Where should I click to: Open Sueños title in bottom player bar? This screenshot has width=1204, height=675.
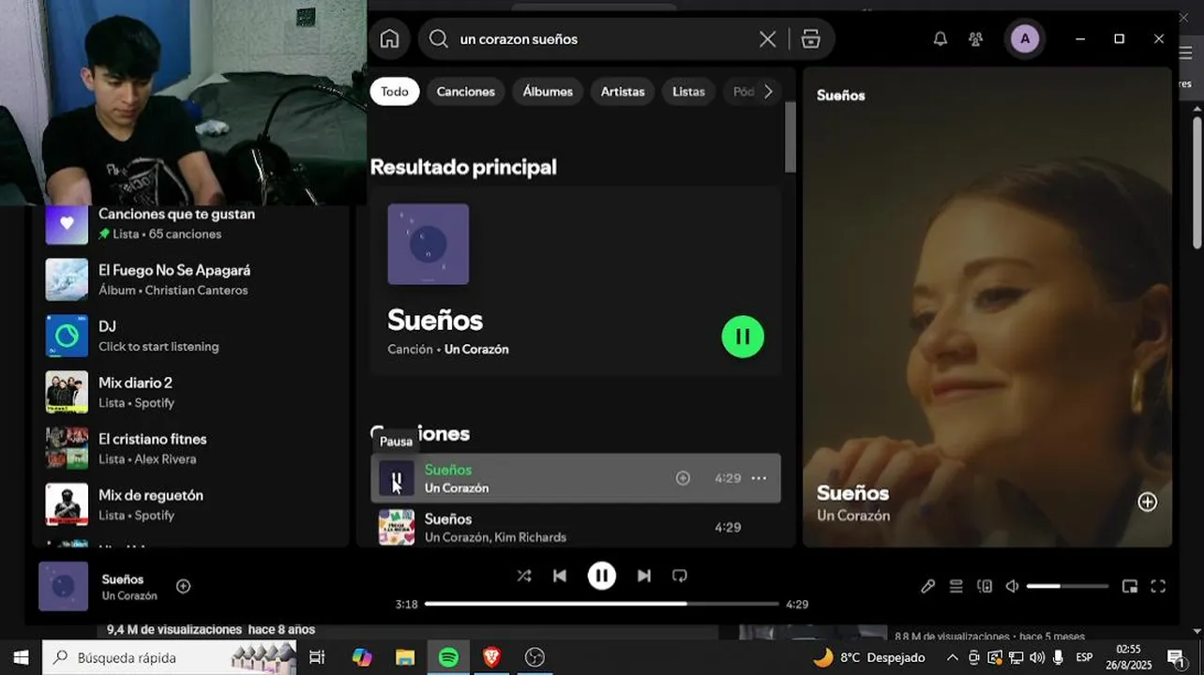tap(123, 579)
